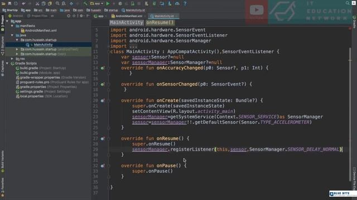Click the Synchronize toolbar icon
The height and width of the screenshot is (200, 357).
pyautogui.click(x=16, y=3)
